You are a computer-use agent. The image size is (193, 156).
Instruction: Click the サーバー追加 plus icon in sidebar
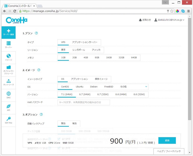pos(9,31)
